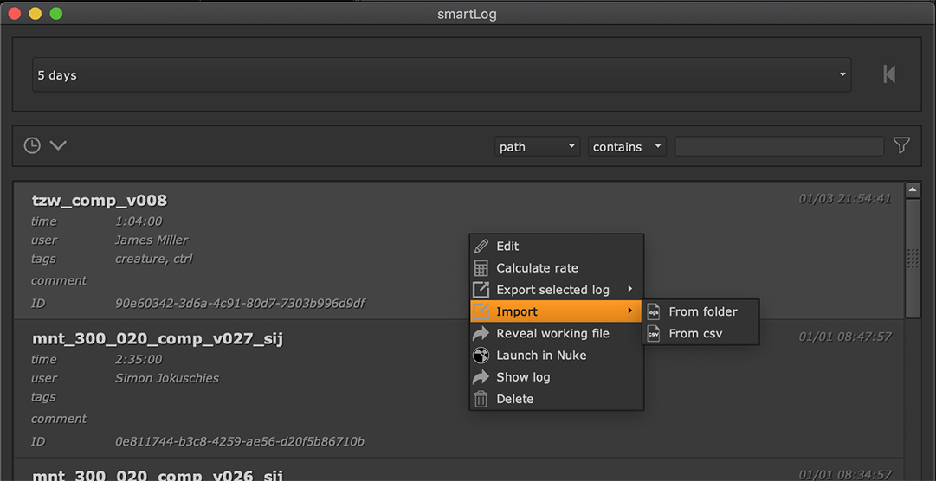Expand the chevron next to clock icon
Image resolution: width=936 pixels, height=481 pixels.
pos(58,145)
